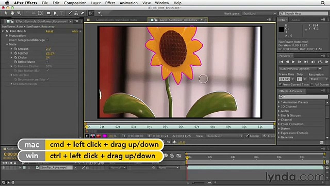Select the Roto Brush tool
The image size is (330, 186).
pyautogui.click(x=91, y=13)
